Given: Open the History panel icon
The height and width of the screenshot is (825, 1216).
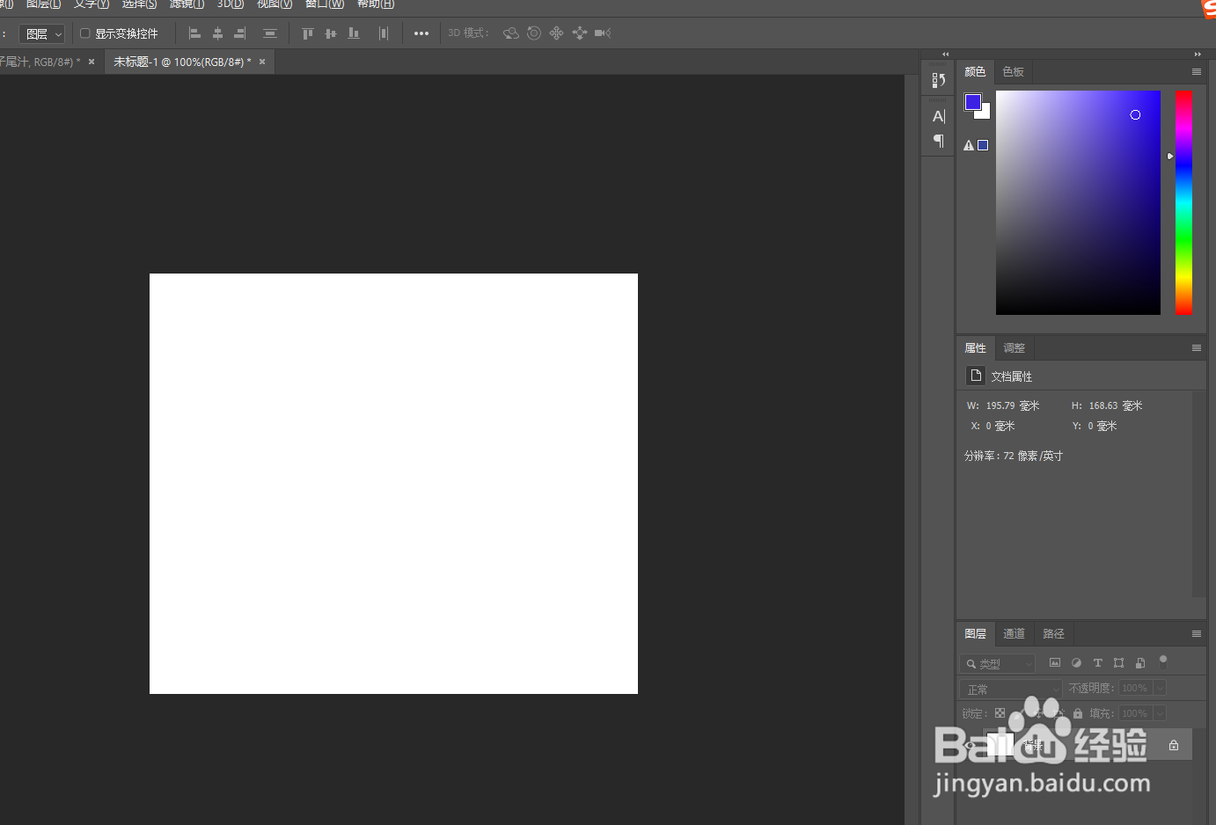Looking at the screenshot, I should coord(939,80).
